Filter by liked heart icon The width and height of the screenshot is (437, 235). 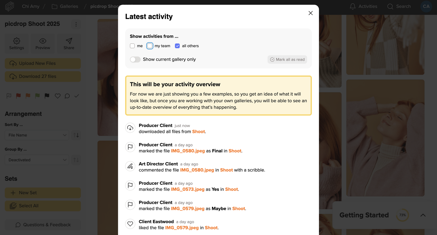(x=58, y=96)
